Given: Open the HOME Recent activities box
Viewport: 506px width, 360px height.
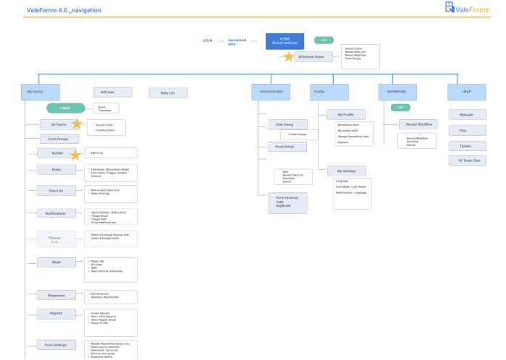Looking at the screenshot, I should [x=284, y=41].
